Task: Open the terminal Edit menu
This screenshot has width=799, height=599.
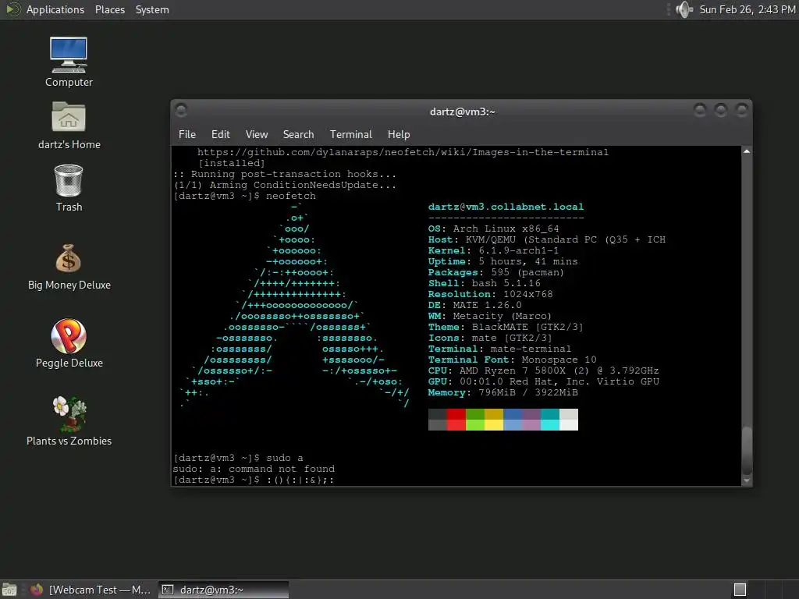Action: (221, 134)
